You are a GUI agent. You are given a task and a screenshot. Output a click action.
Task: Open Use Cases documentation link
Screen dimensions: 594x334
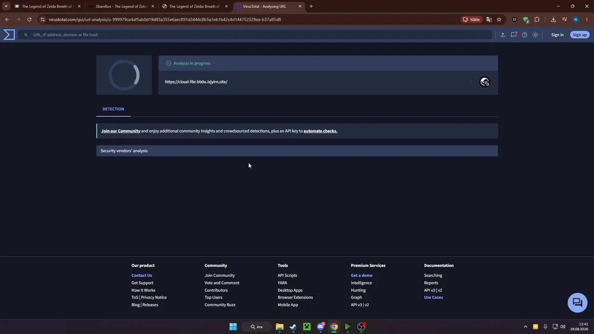point(433,297)
